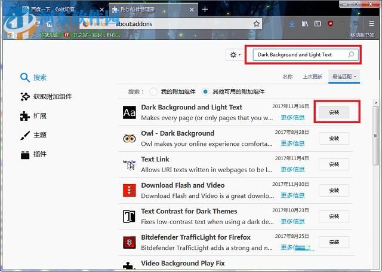The width and height of the screenshot is (382, 272).
Task: Click the Text Contrast for Dark Themes icon
Action: 130,216
